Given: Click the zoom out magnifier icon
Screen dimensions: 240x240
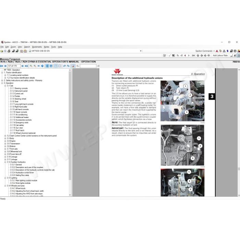Looking at the screenshot, I should pyautogui.click(x=35, y=66).
